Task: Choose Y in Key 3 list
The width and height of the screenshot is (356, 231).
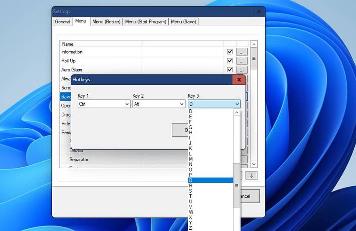Action: (211, 223)
